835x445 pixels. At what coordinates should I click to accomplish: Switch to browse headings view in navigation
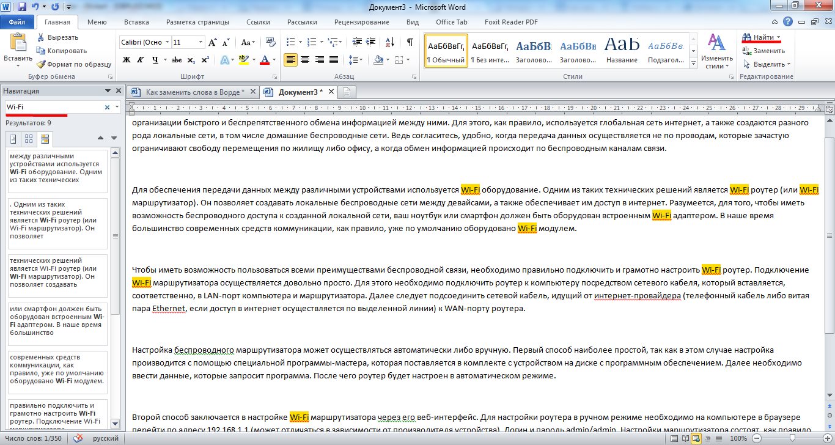[x=13, y=139]
